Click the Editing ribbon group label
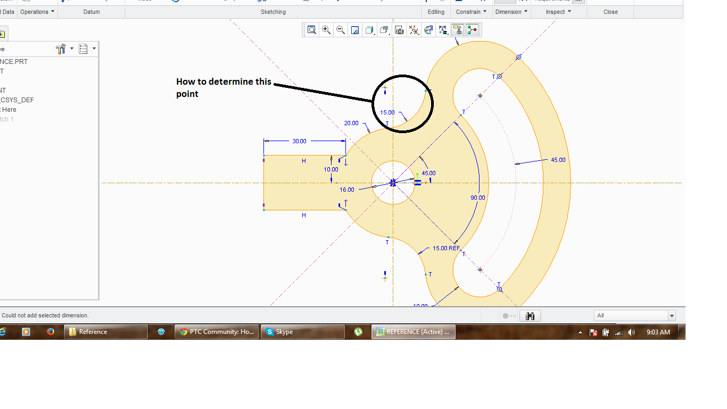The width and height of the screenshot is (727, 409). point(436,12)
